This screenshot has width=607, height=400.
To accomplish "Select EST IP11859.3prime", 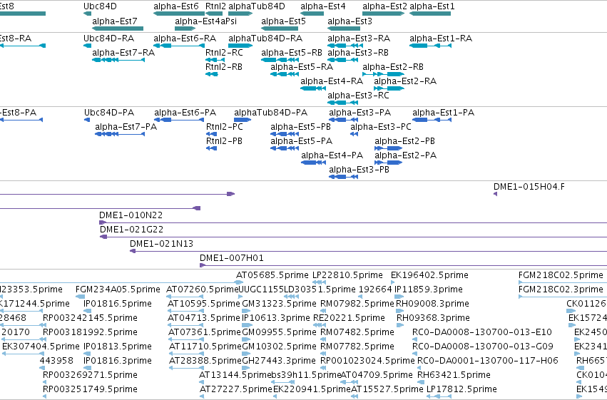I will [x=429, y=289].
